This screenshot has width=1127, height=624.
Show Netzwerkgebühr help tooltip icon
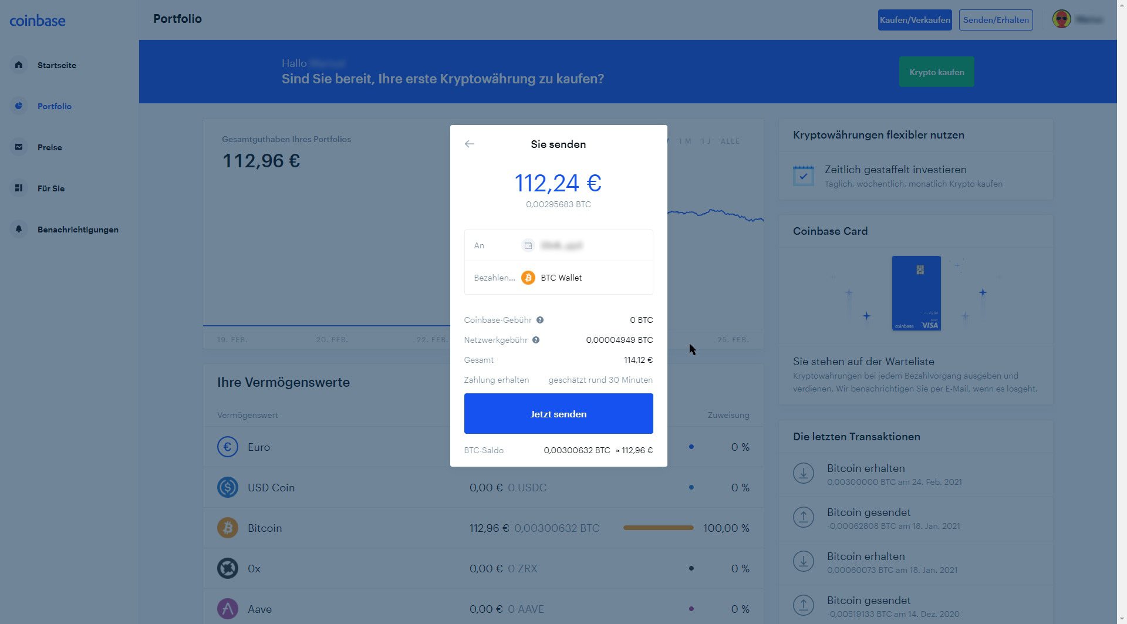tap(536, 340)
